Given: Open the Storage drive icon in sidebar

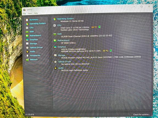Looking at the screenshot, I should [x=27, y=44].
